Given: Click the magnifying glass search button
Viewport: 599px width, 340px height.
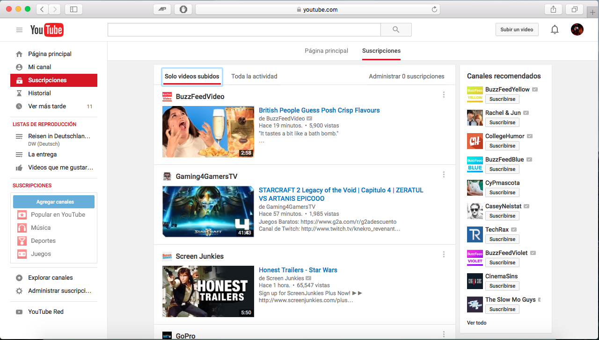Looking at the screenshot, I should pos(396,29).
